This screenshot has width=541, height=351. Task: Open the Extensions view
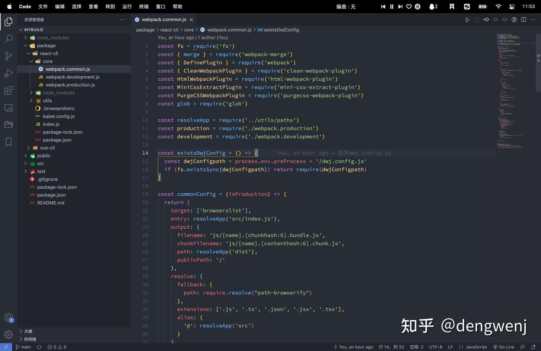point(8,90)
